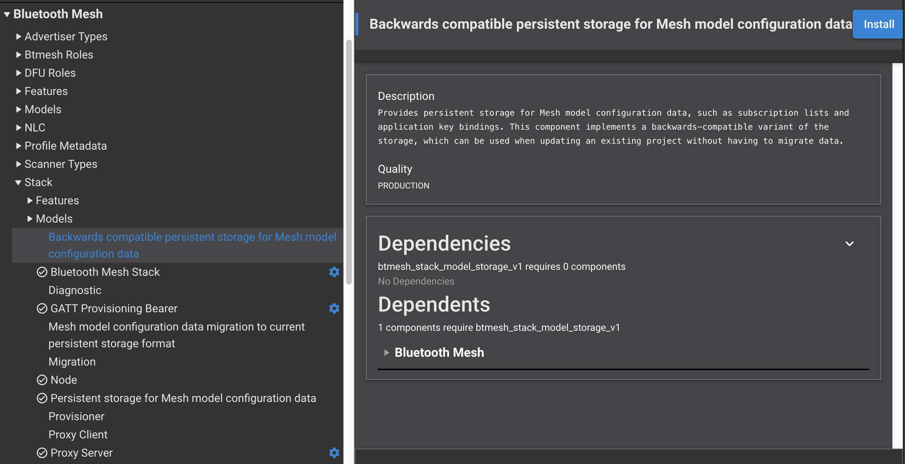Click 'btmesh_stack_model_storage_v1 requires 0 components' text
This screenshot has height=464, width=905.
(x=501, y=267)
